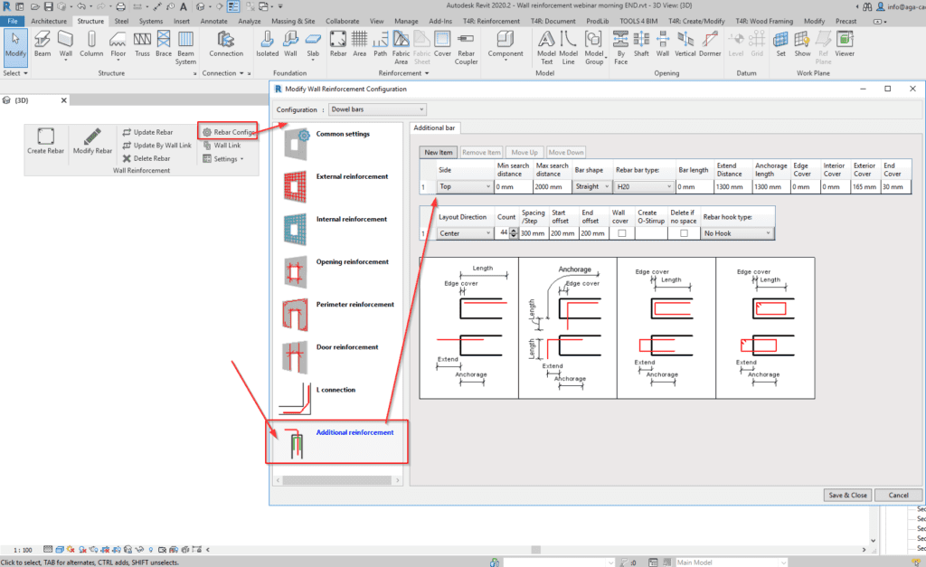Expand the Reinforcement panel title dropdown
Screen dimensions: 926x567
coord(404,73)
